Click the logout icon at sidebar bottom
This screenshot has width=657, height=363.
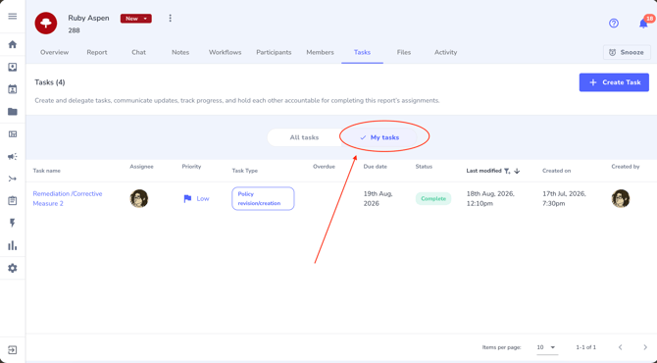pos(13,349)
